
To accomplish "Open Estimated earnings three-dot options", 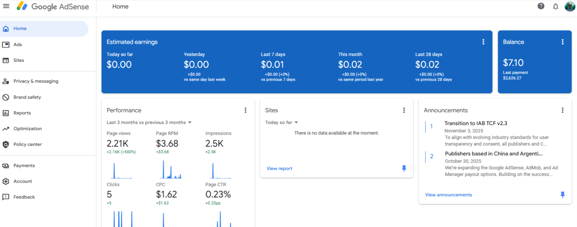I will click(x=483, y=42).
